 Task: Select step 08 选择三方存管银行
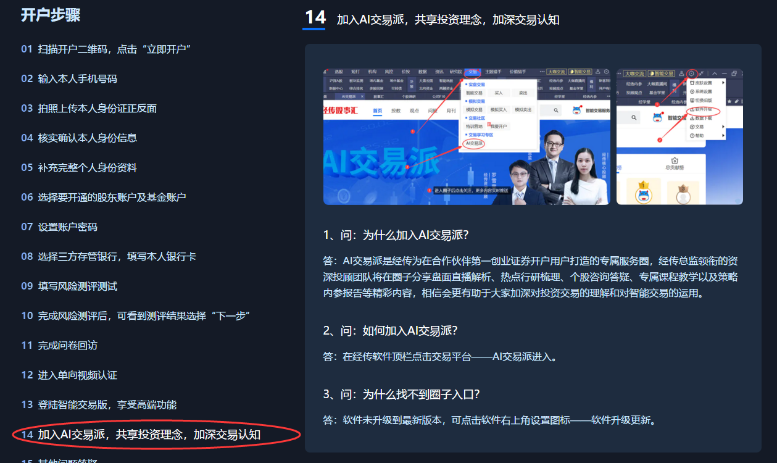point(109,256)
